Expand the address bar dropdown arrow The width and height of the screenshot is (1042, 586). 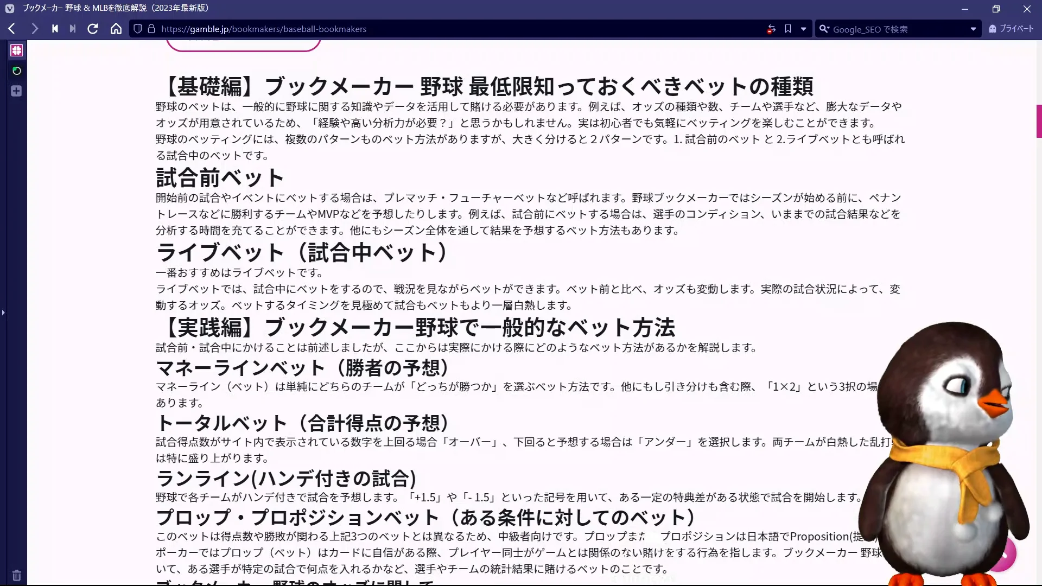(x=804, y=29)
